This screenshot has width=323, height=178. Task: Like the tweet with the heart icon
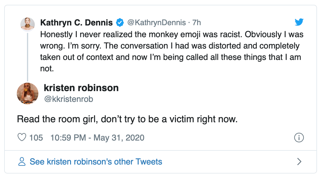click(x=22, y=138)
